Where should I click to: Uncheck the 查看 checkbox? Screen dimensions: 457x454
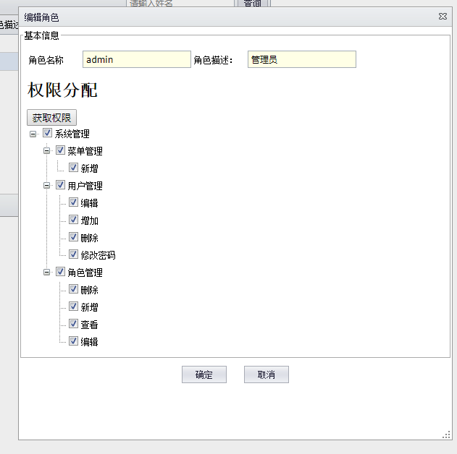[x=73, y=324]
